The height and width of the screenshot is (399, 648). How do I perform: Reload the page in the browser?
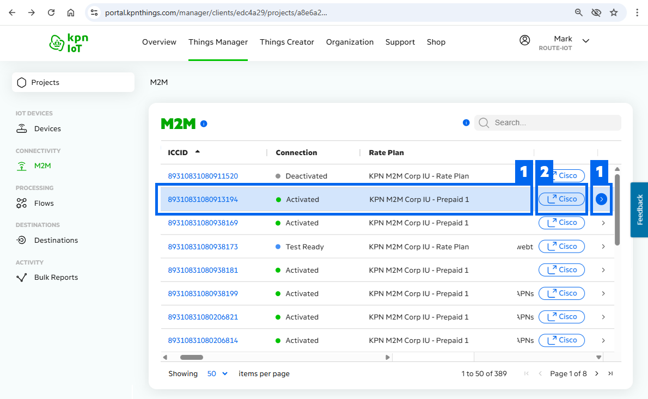point(51,13)
